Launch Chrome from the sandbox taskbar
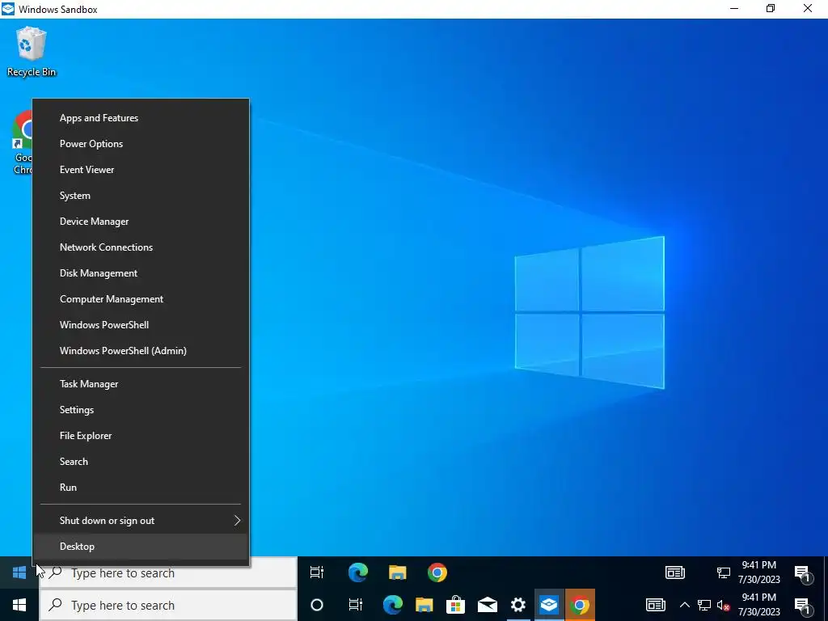 pos(437,572)
